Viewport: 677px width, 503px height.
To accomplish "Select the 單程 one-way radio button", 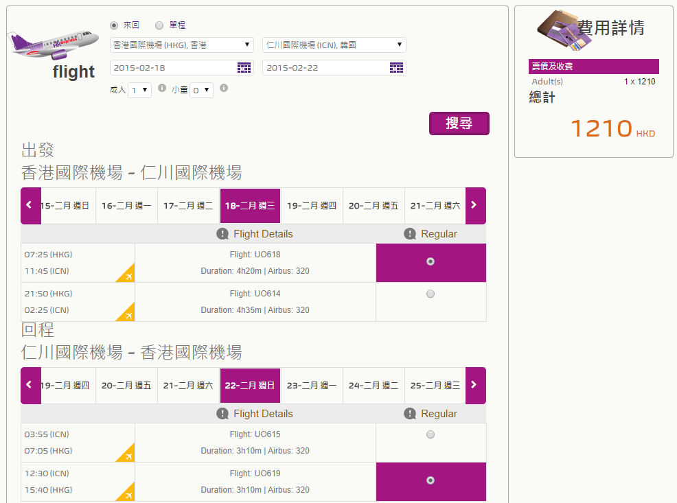I will (x=159, y=25).
